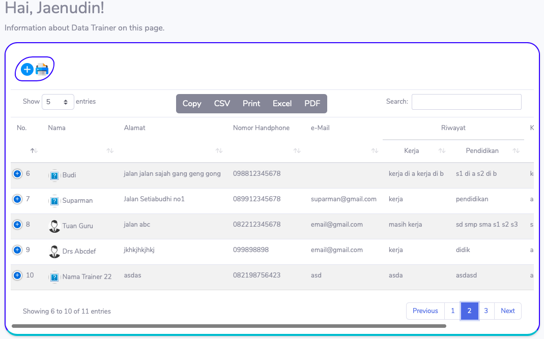The image size is (544, 339).
Task: Open the Show entries count dropdown
Action: (x=58, y=102)
